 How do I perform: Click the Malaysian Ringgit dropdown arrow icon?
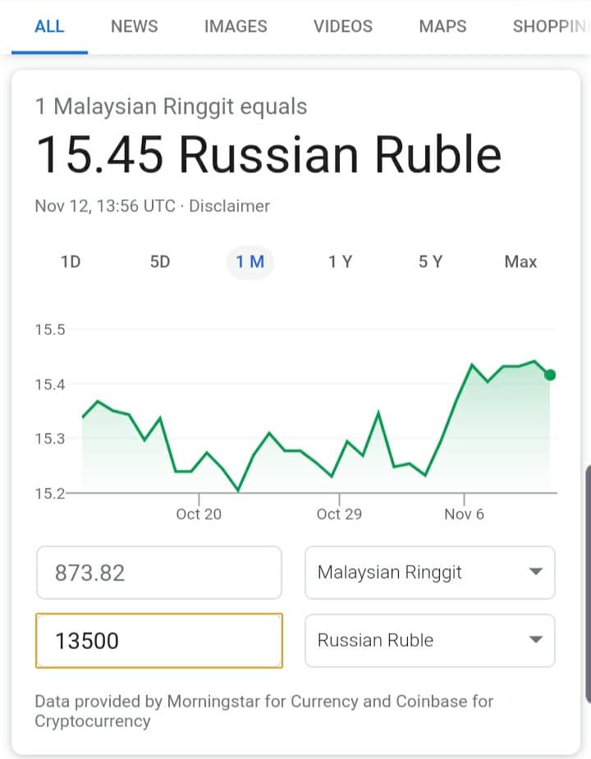tap(535, 572)
